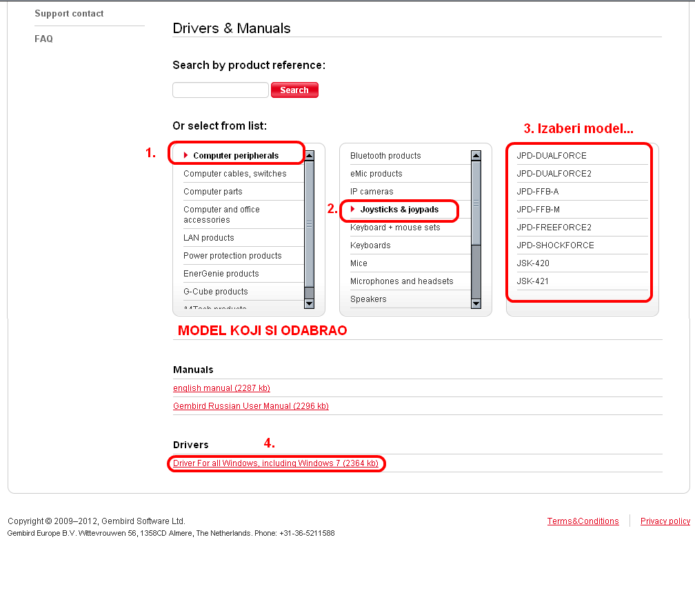Select IP cameras subcategory
This screenshot has height=613, width=695.
372,192
